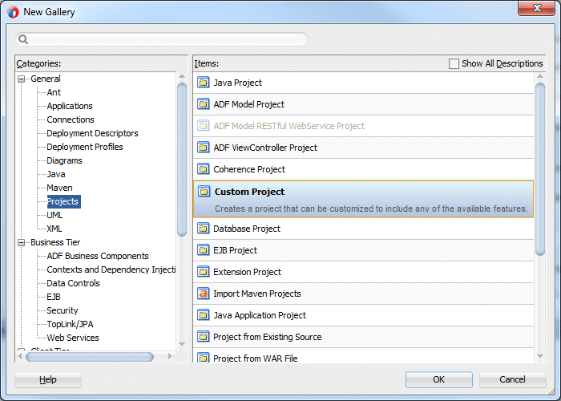561x401 pixels.
Task: Select the Security category
Action: [63, 310]
